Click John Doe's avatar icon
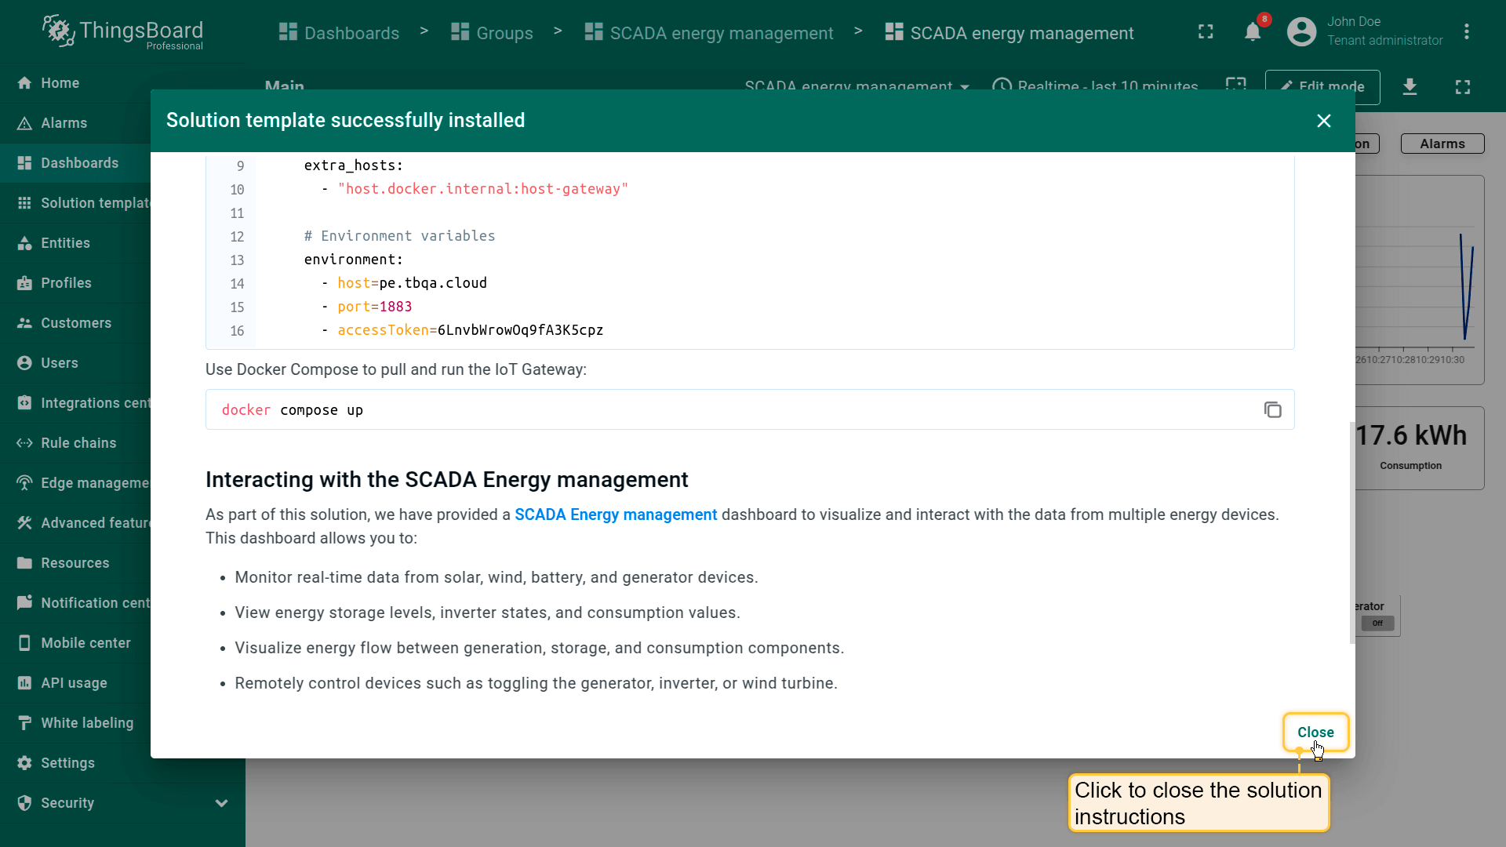The width and height of the screenshot is (1506, 847). tap(1301, 32)
